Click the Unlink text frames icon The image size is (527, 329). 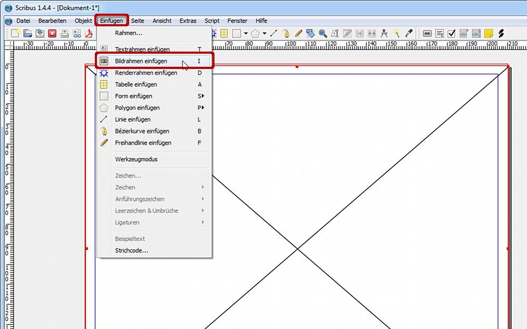[372, 33]
